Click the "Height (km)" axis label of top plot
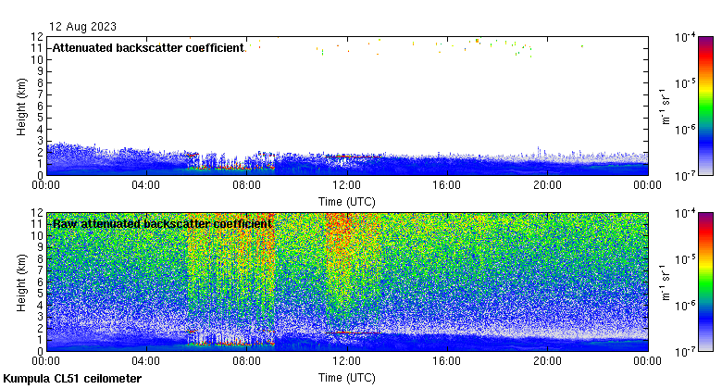This screenshot has height=389, width=722. point(21,107)
